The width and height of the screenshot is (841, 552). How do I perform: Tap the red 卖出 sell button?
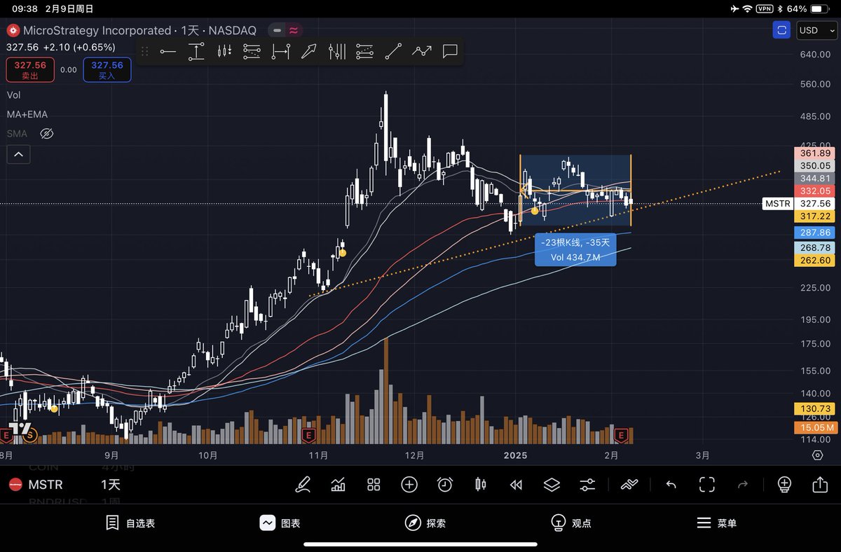point(30,70)
